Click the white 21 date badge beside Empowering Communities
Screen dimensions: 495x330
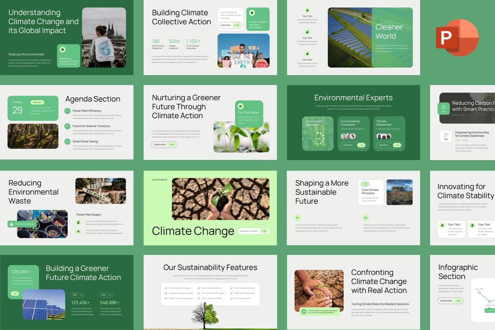tap(446, 136)
